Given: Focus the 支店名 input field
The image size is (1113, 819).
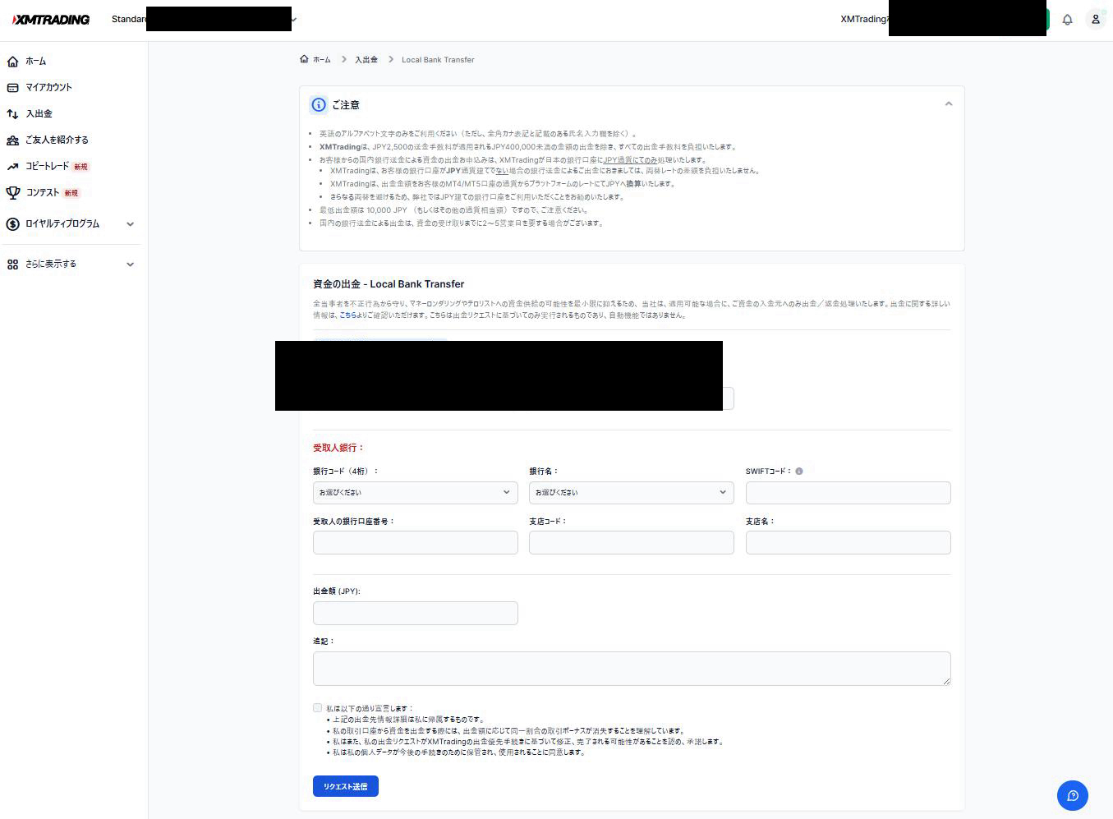Looking at the screenshot, I should click(x=849, y=542).
